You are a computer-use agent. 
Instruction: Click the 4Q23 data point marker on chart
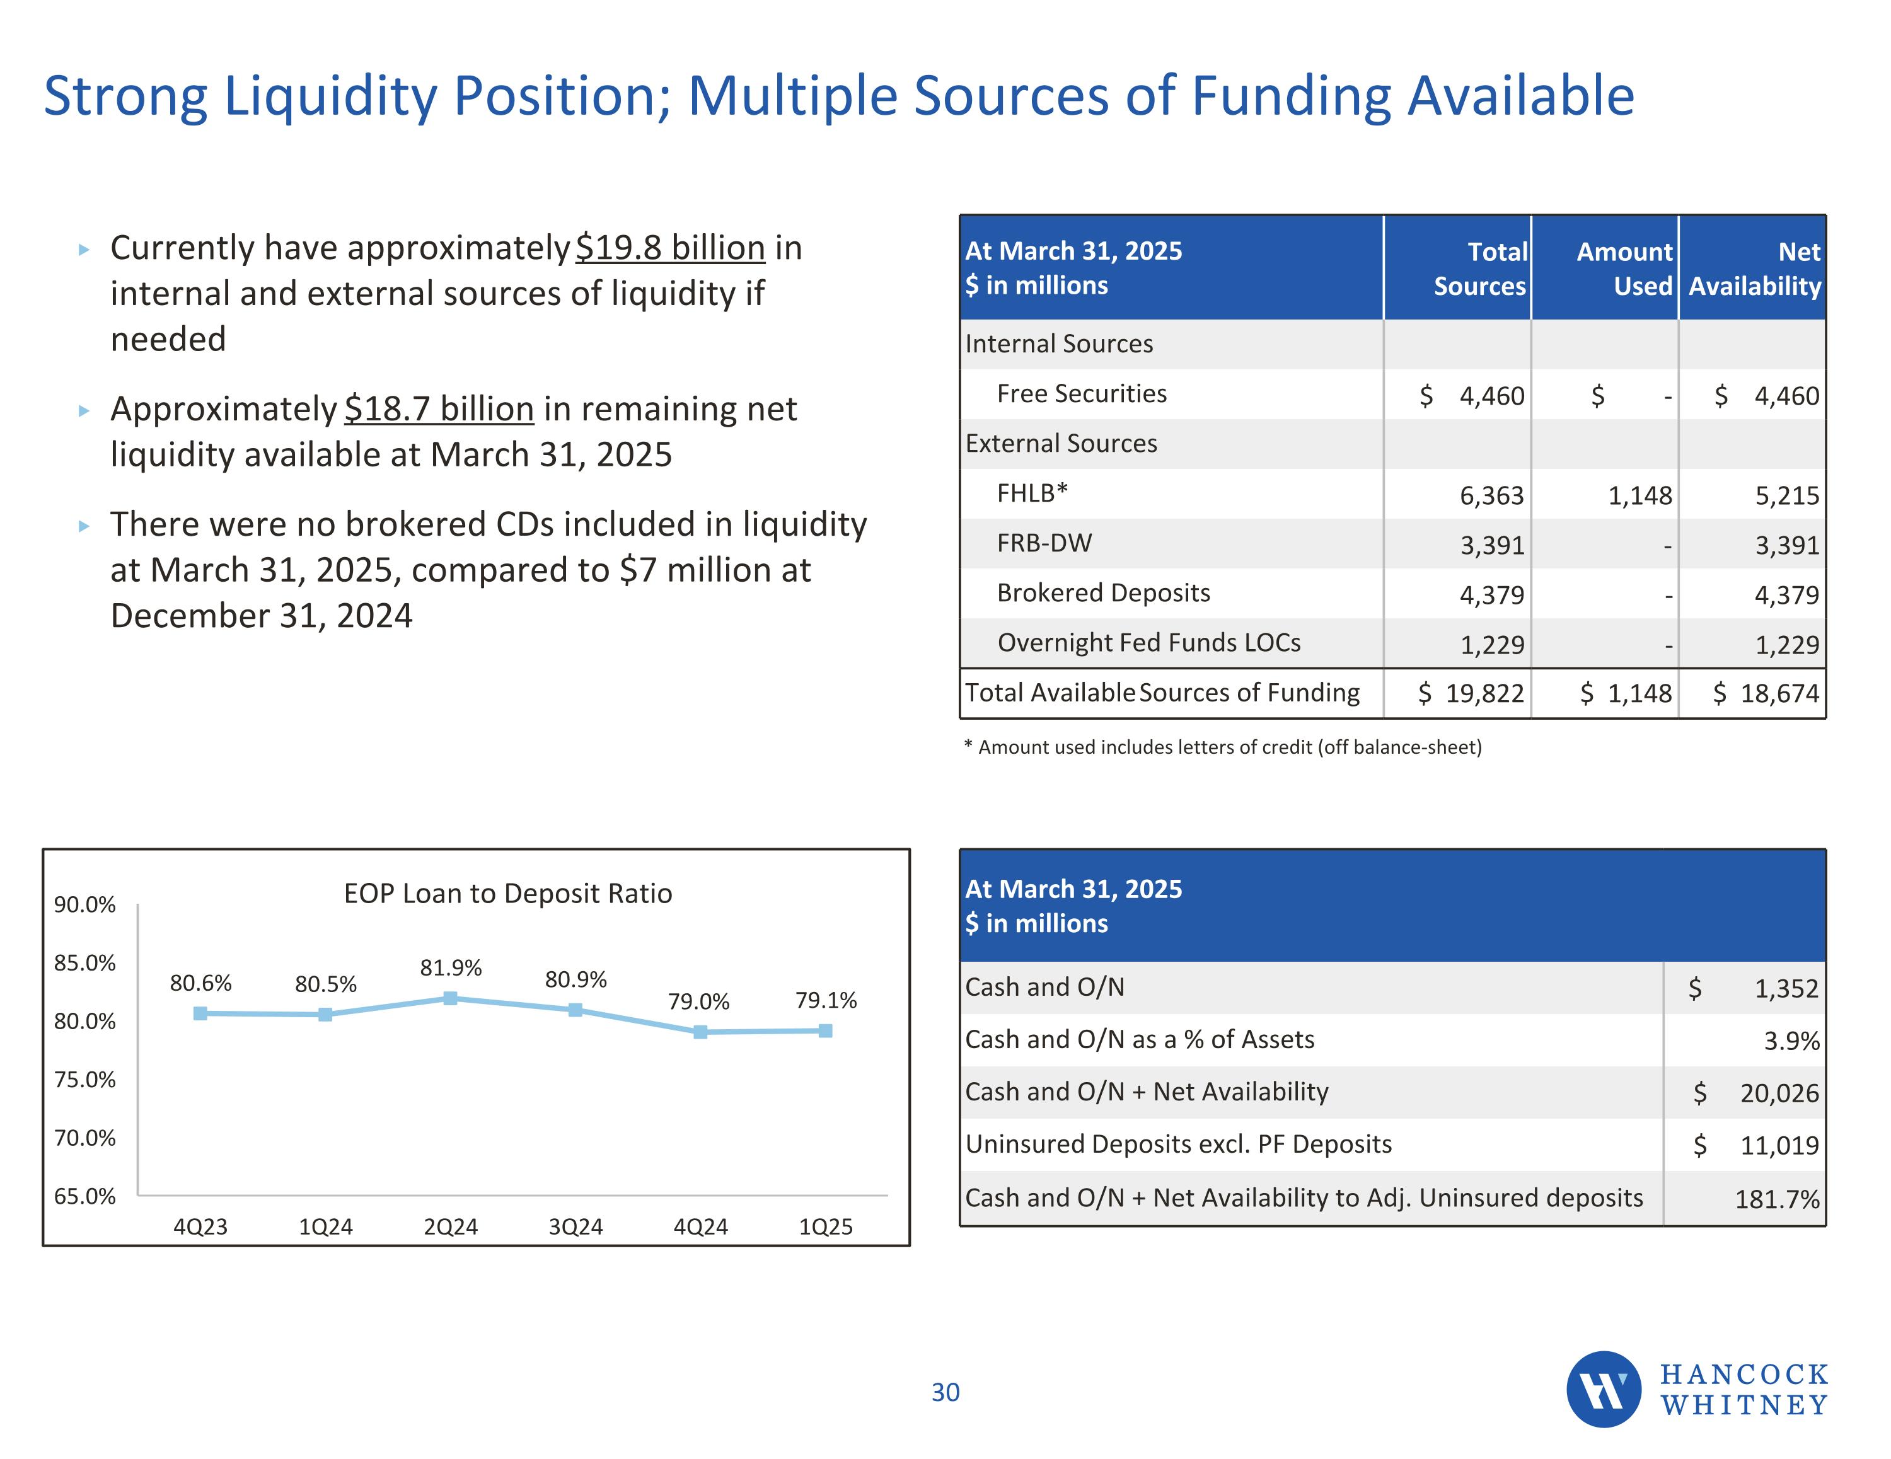coord(200,1013)
